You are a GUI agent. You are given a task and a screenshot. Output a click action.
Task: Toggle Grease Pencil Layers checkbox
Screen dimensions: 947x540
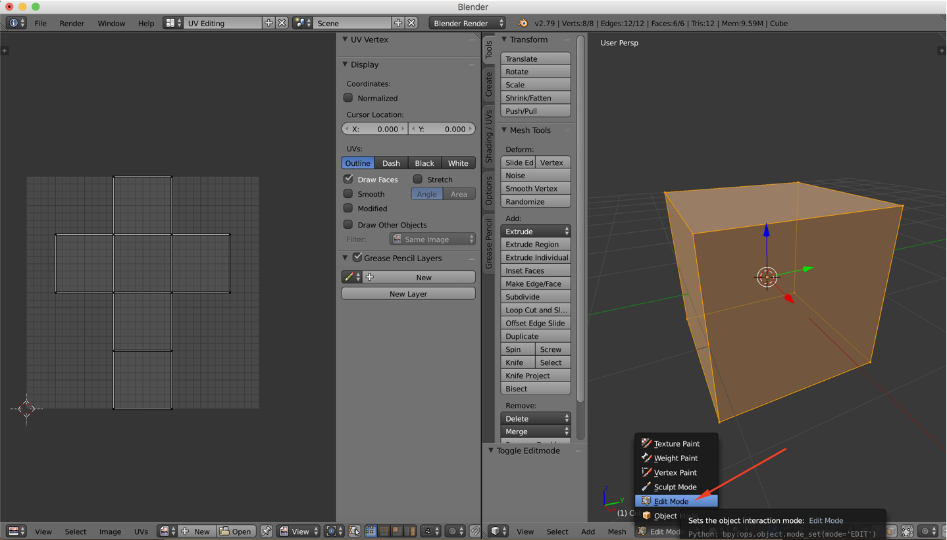357,257
